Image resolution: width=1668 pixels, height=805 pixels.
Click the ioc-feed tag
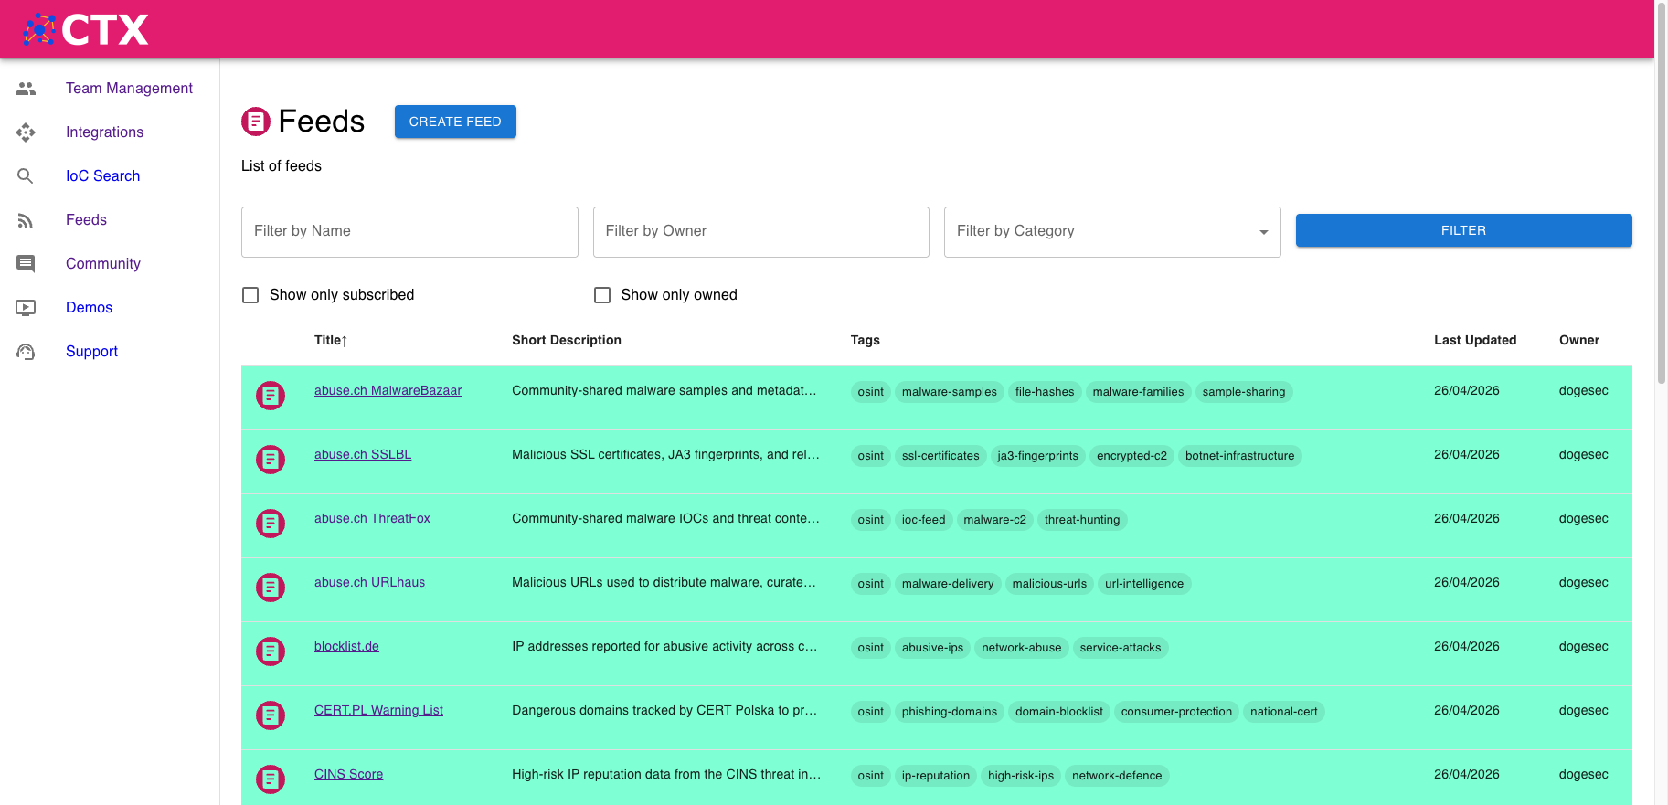coord(923,520)
